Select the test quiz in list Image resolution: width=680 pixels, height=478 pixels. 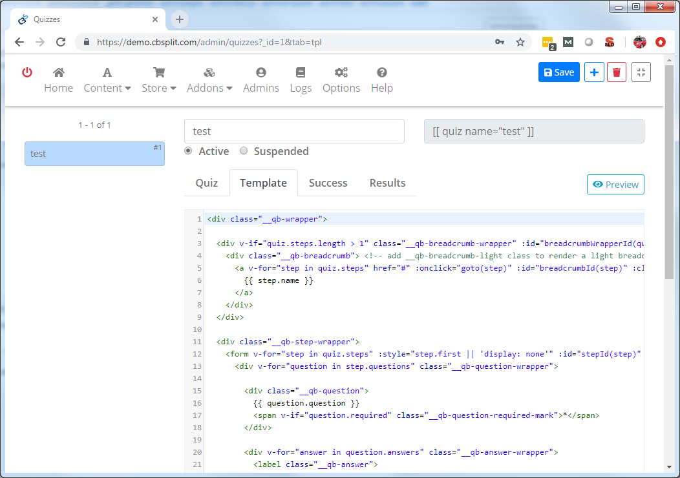[x=94, y=154]
